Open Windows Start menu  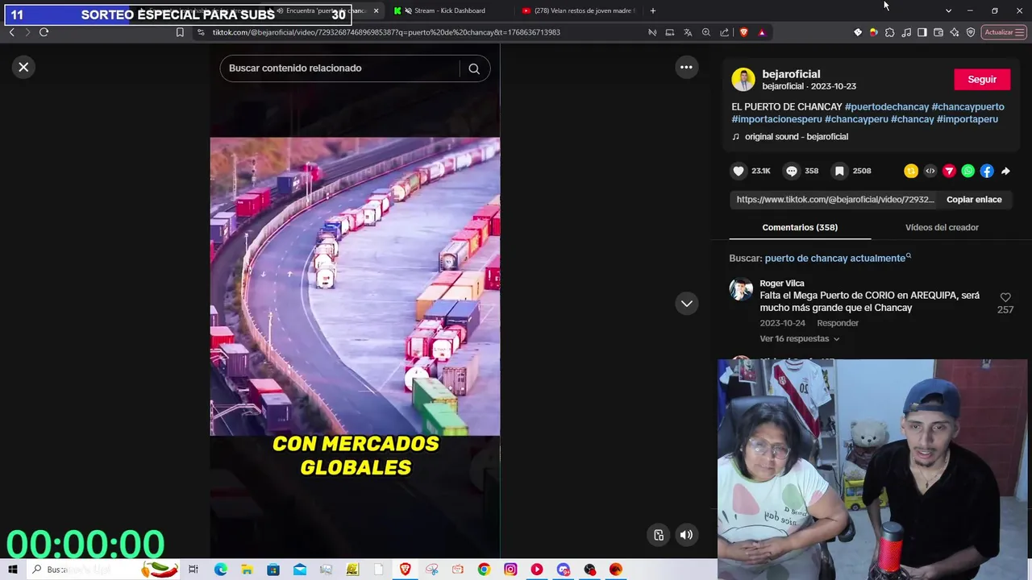coord(12,570)
